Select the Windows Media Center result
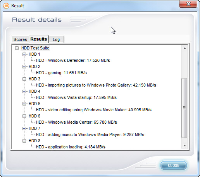 (76, 122)
